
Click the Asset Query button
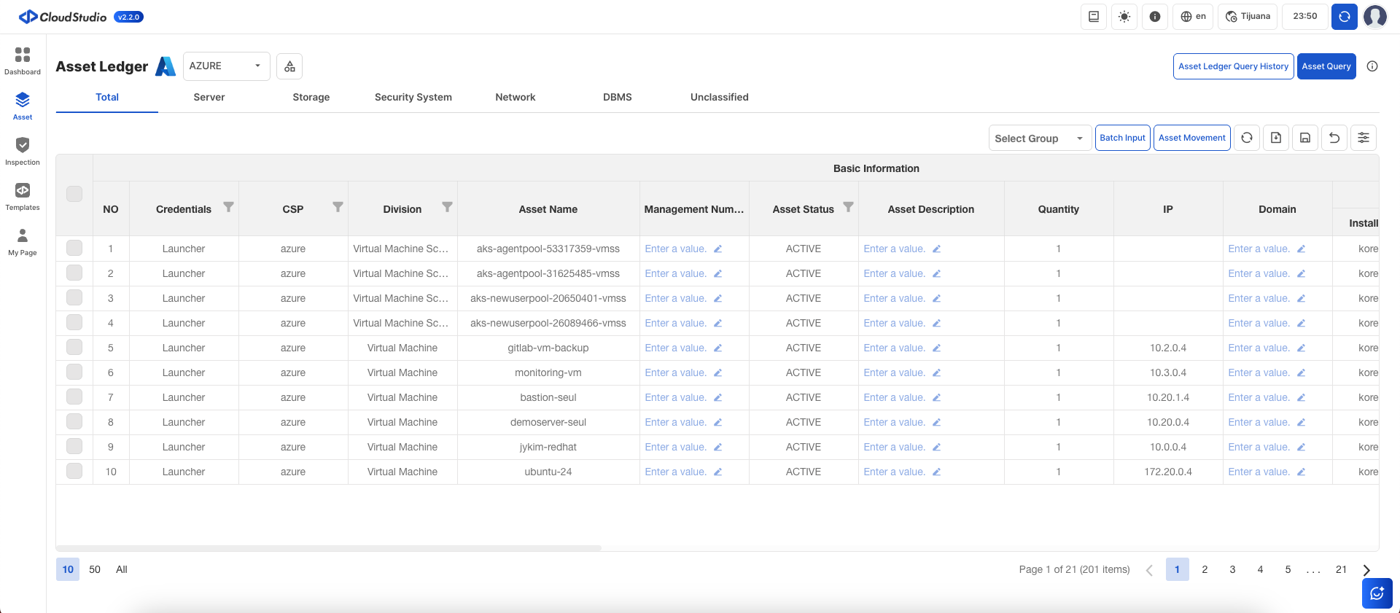1326,66
